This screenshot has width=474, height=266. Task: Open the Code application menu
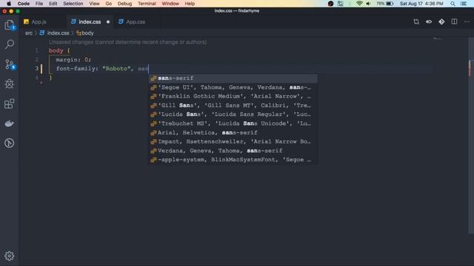(24, 4)
